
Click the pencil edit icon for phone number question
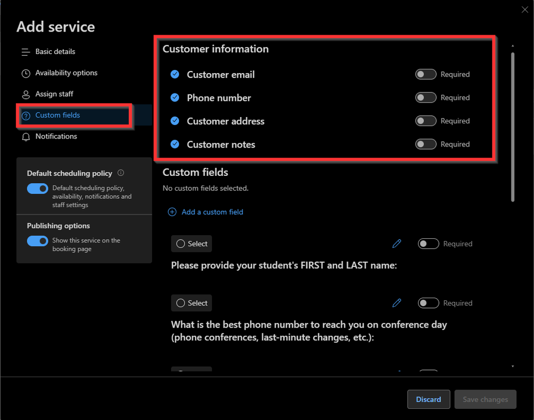point(397,303)
